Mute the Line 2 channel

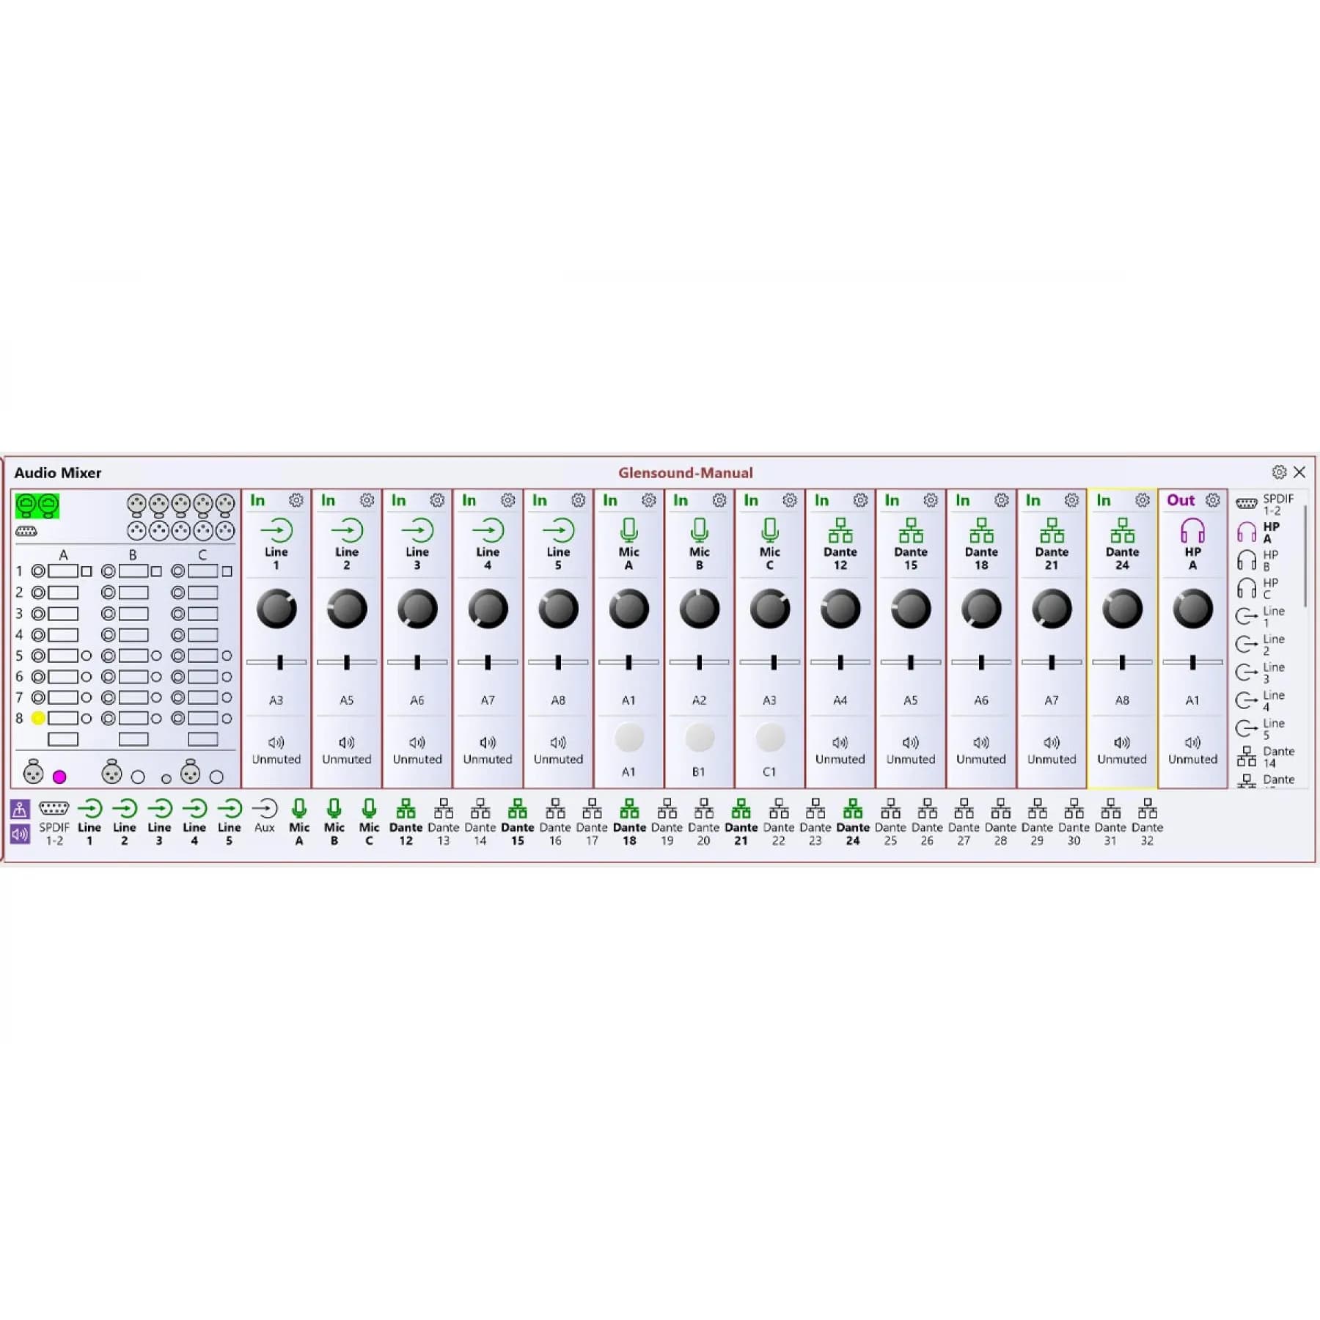coord(347,750)
